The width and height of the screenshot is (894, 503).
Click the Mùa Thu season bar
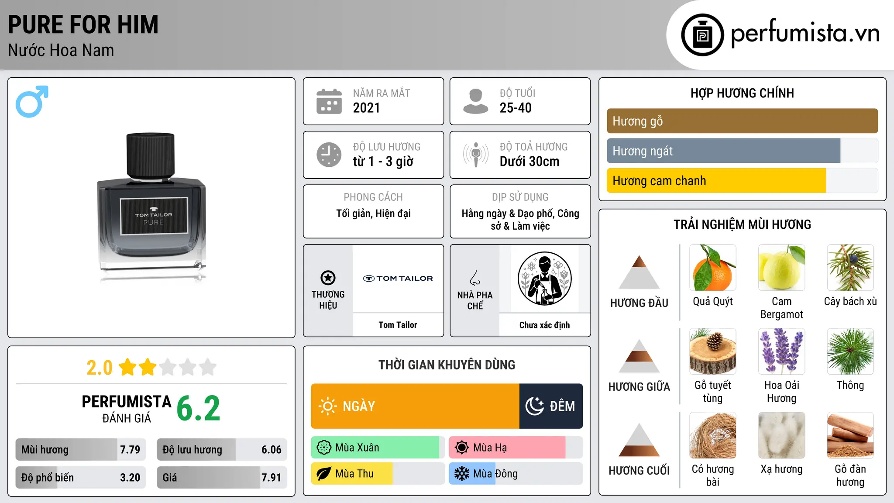[378, 474]
